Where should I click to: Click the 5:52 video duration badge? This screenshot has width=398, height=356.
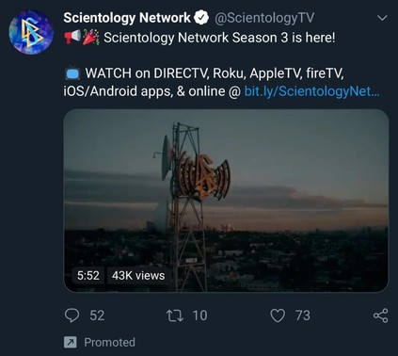tap(88, 276)
